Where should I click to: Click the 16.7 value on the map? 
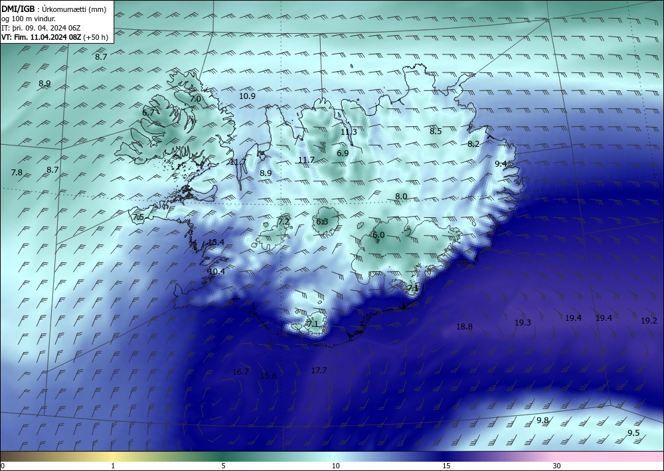[240, 372]
